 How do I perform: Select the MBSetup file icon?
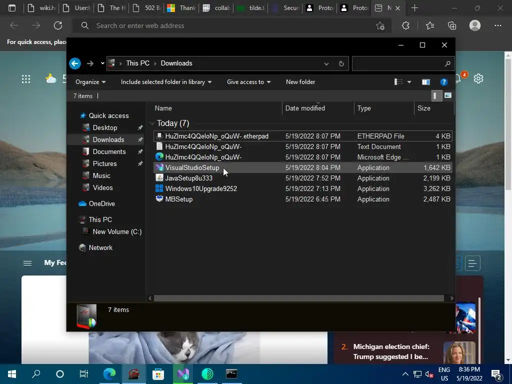point(159,199)
